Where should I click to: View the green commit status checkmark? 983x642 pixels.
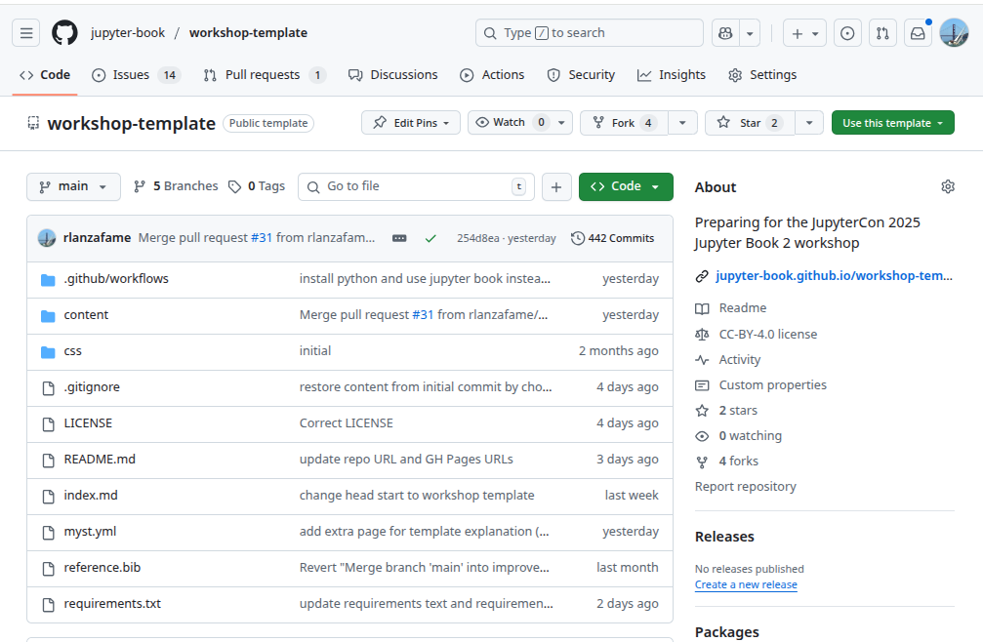430,238
